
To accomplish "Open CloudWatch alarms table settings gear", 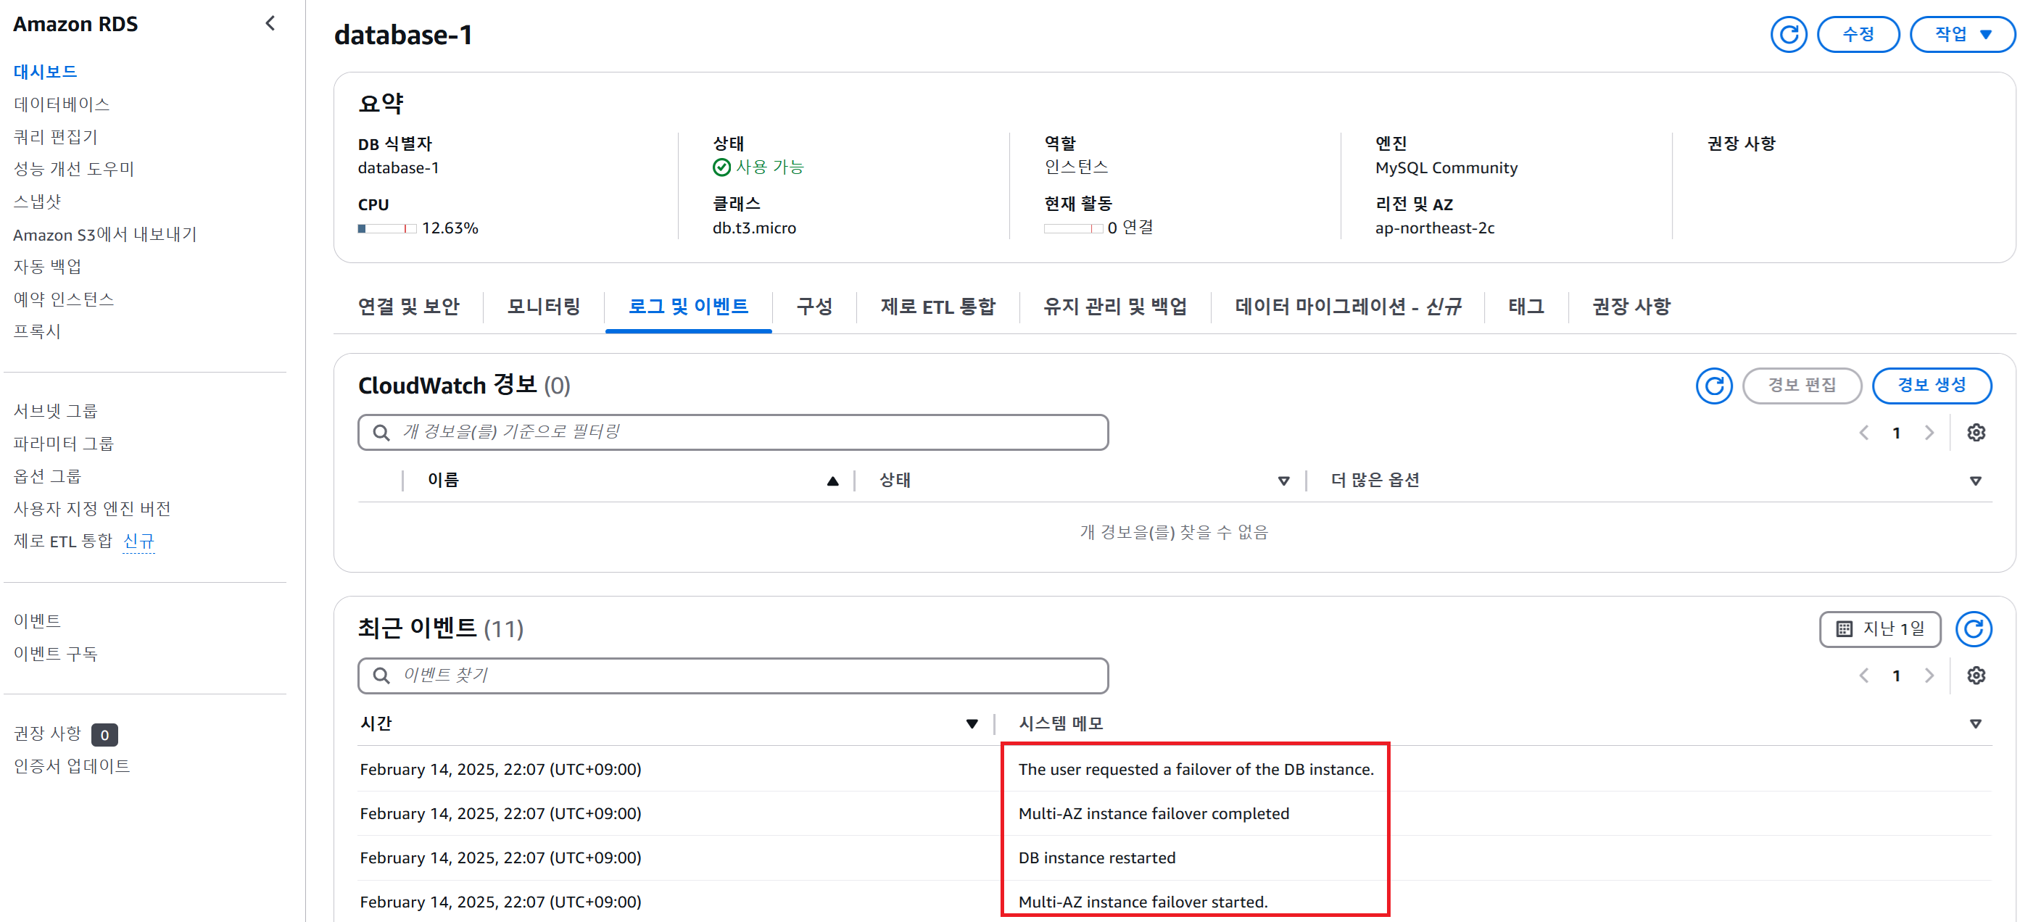I will click(1976, 432).
